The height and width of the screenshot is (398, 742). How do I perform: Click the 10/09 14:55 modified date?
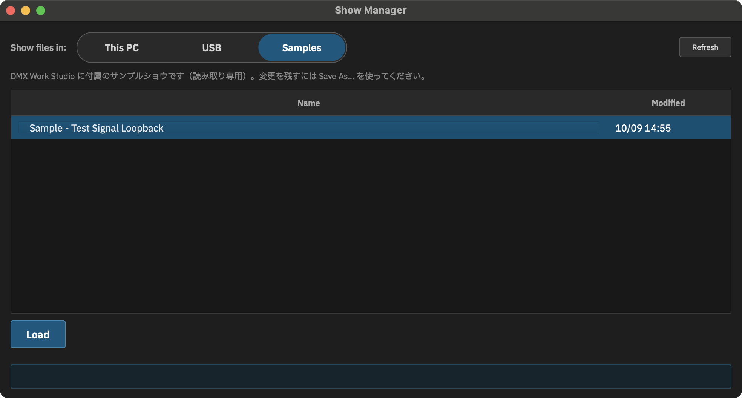click(x=643, y=128)
